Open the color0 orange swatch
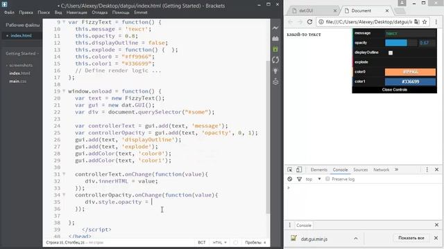Screen dimensions: 444x249 click(x=410, y=72)
